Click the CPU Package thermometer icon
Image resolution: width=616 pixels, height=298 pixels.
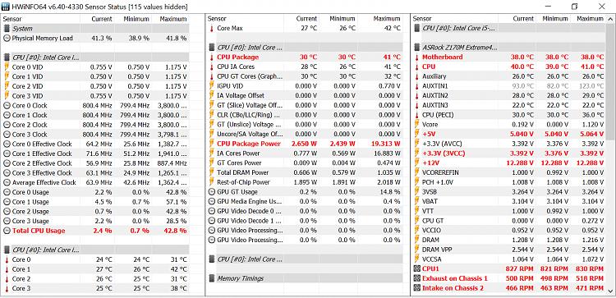(212, 57)
